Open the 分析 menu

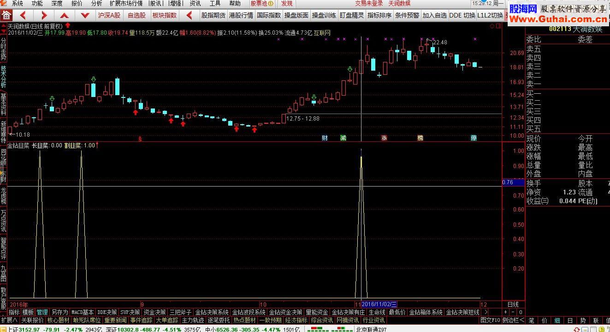tap(97, 3)
